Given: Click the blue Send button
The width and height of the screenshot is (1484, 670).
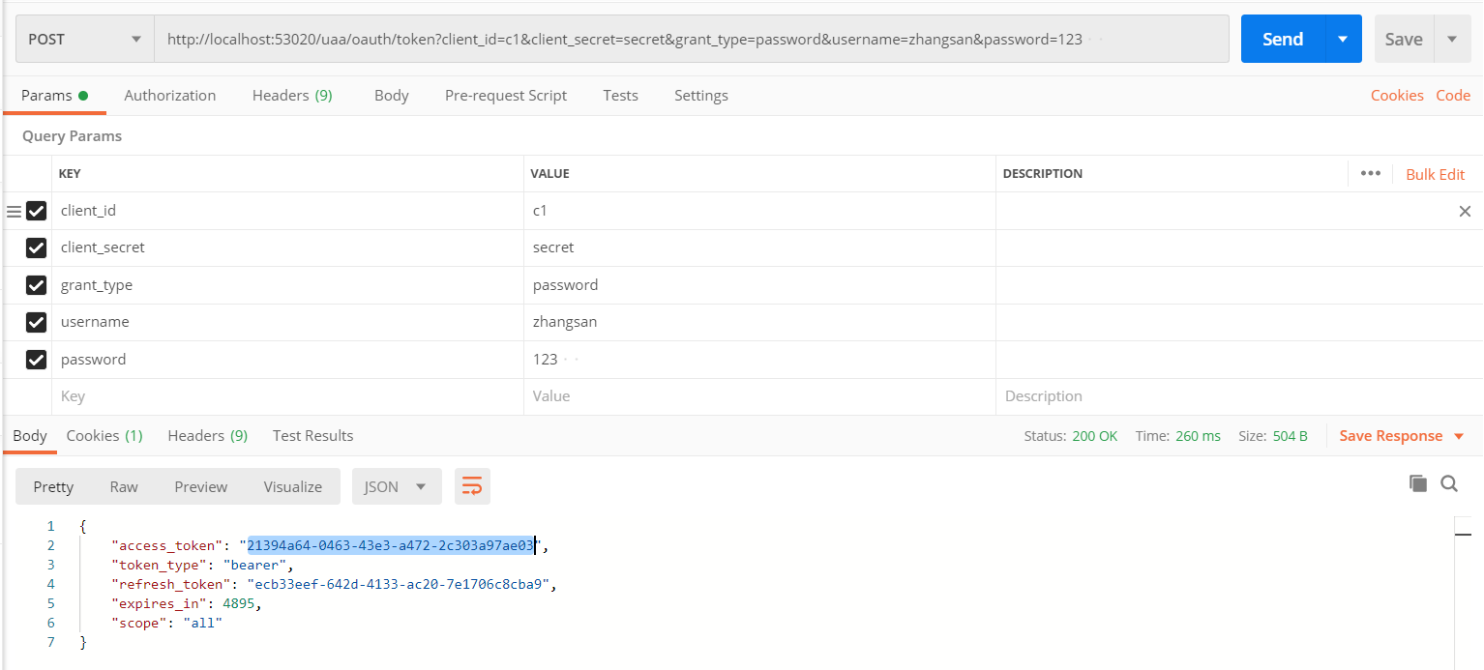Looking at the screenshot, I should point(1282,40).
